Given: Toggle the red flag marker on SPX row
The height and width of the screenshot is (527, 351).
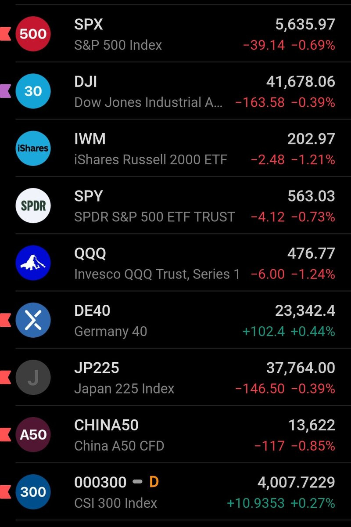Looking at the screenshot, I should pos(5,34).
